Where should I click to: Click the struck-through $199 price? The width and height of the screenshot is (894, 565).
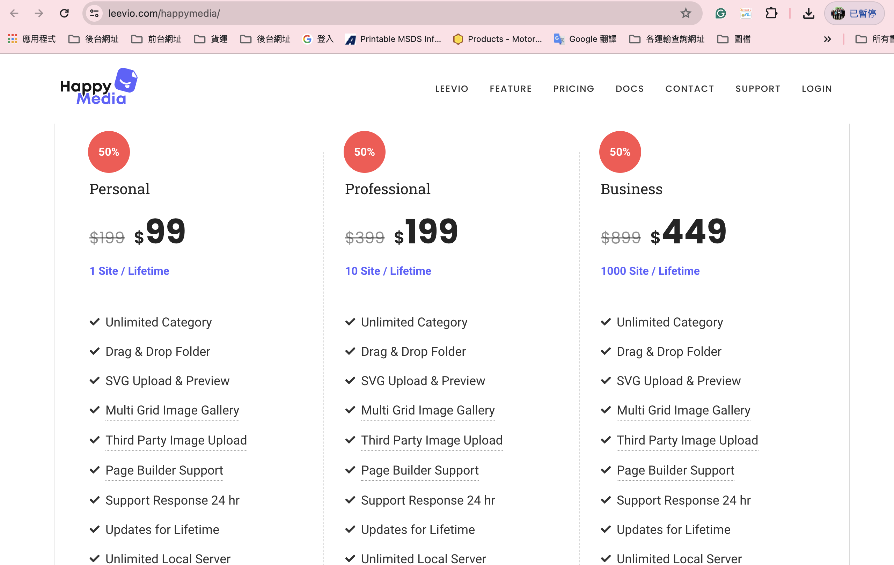coord(107,237)
